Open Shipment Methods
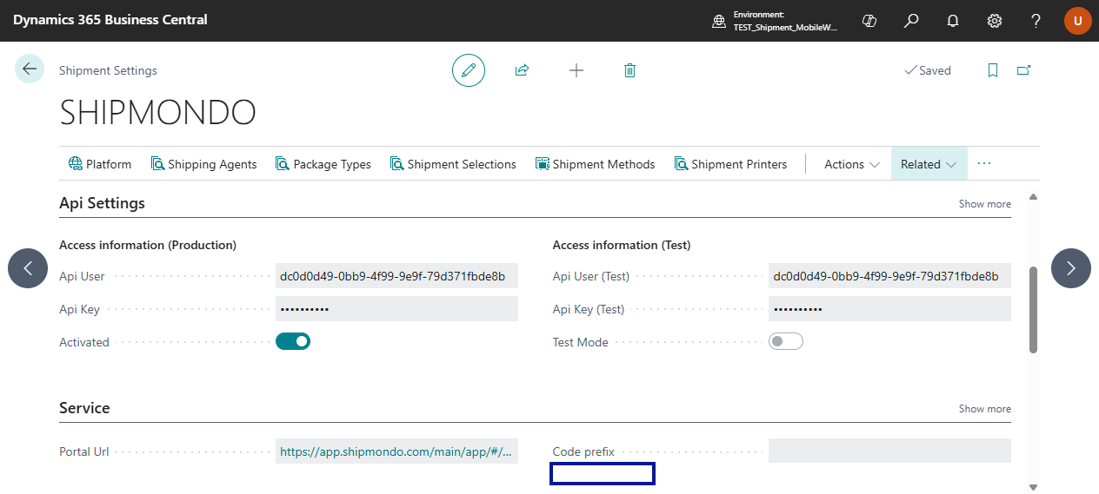Screen dimensions: 1099x494 click(x=596, y=164)
